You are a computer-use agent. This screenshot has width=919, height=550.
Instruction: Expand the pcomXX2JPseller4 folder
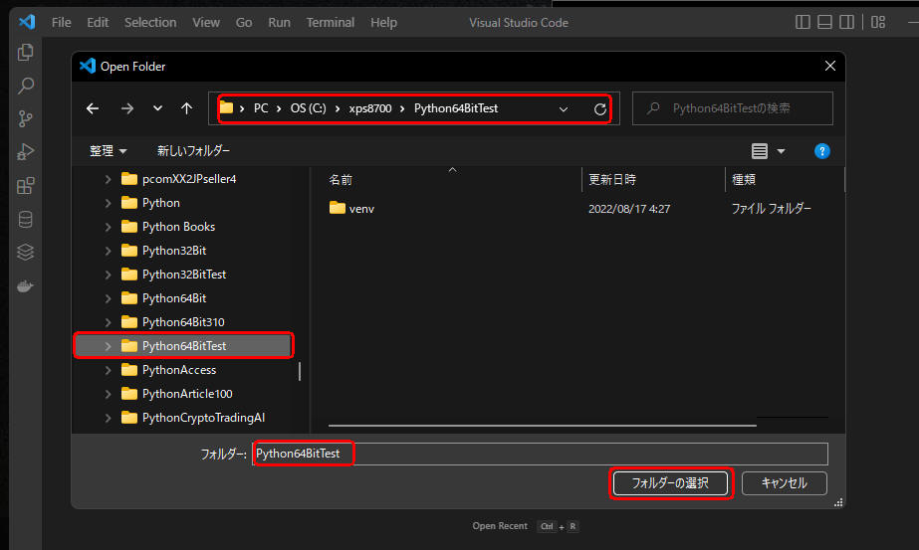pyautogui.click(x=108, y=179)
